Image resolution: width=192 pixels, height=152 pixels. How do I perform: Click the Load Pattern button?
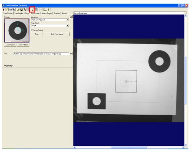point(10,45)
